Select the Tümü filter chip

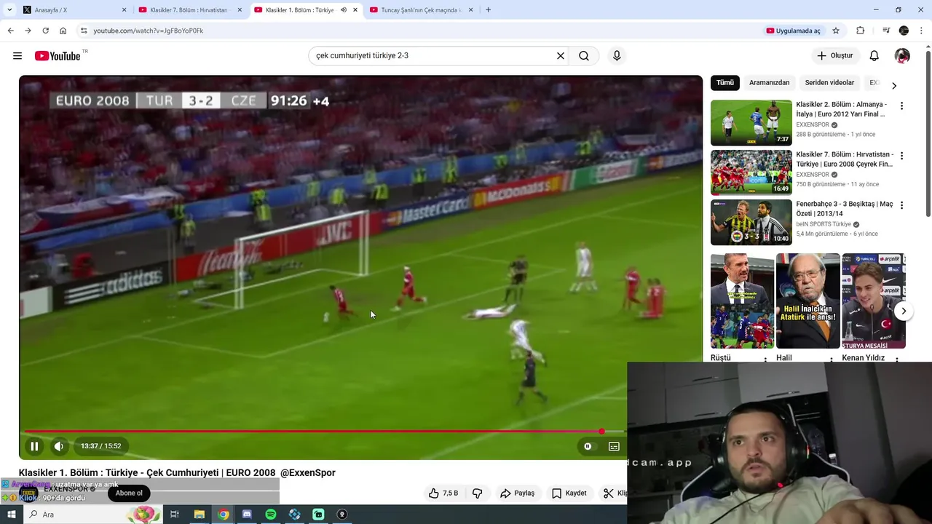[725, 83]
